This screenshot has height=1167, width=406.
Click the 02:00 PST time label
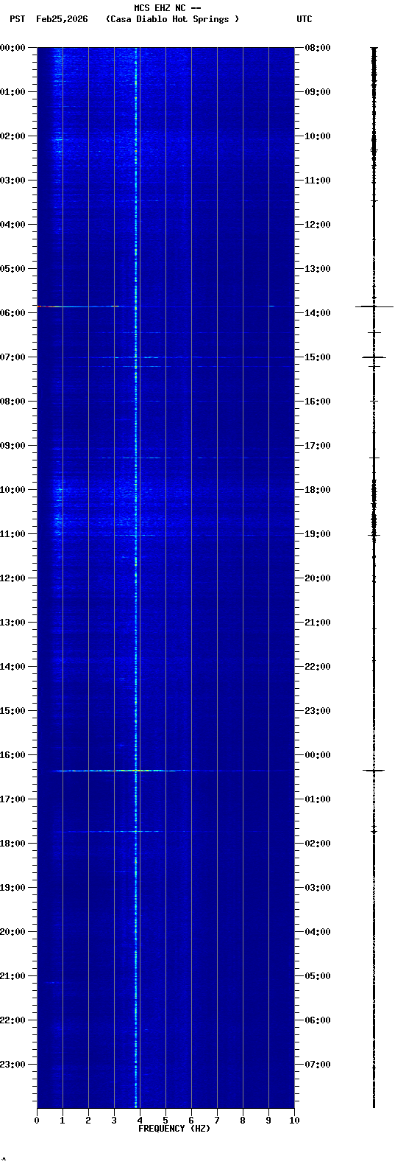(x=13, y=136)
